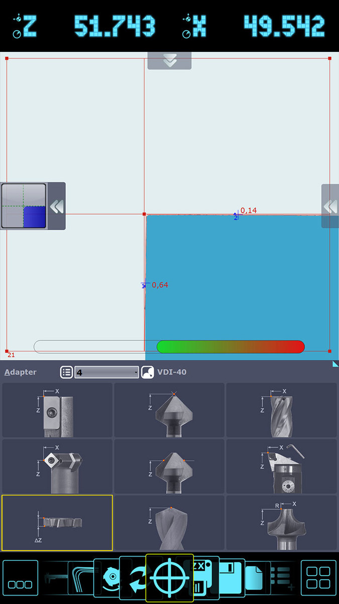Click the green-red focus gradient bar

(x=231, y=347)
